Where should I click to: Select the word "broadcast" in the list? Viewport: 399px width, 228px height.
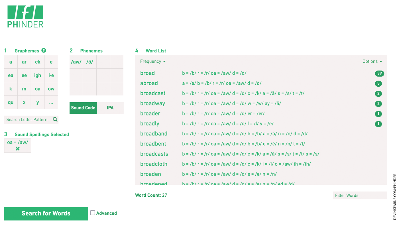pyautogui.click(x=153, y=93)
